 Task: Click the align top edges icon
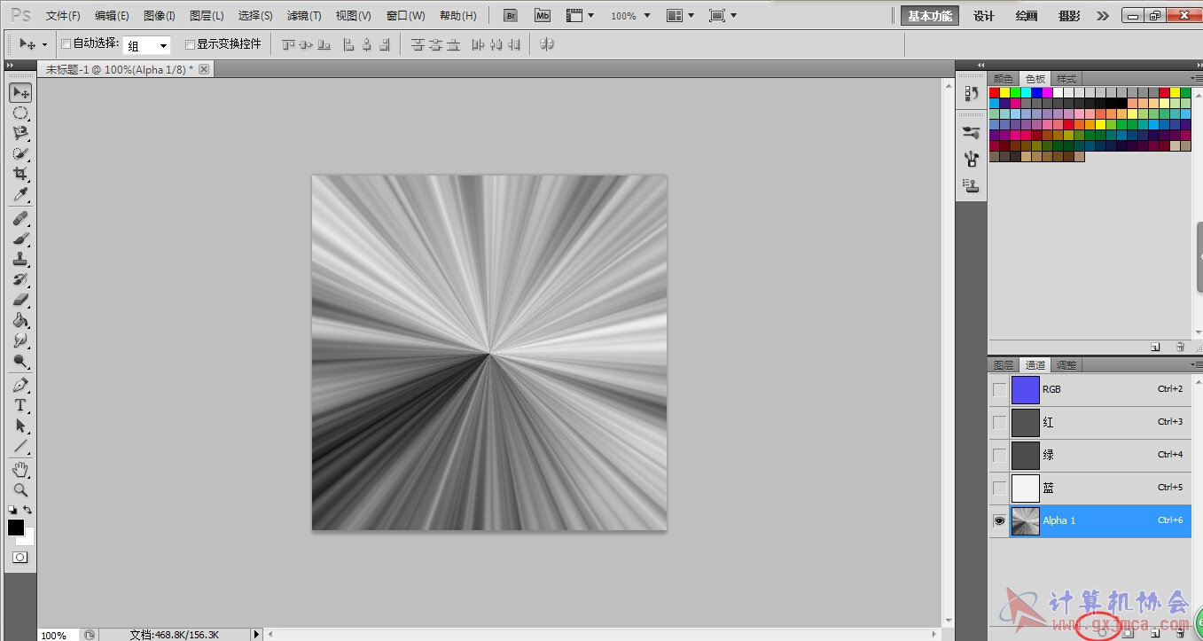(x=287, y=44)
